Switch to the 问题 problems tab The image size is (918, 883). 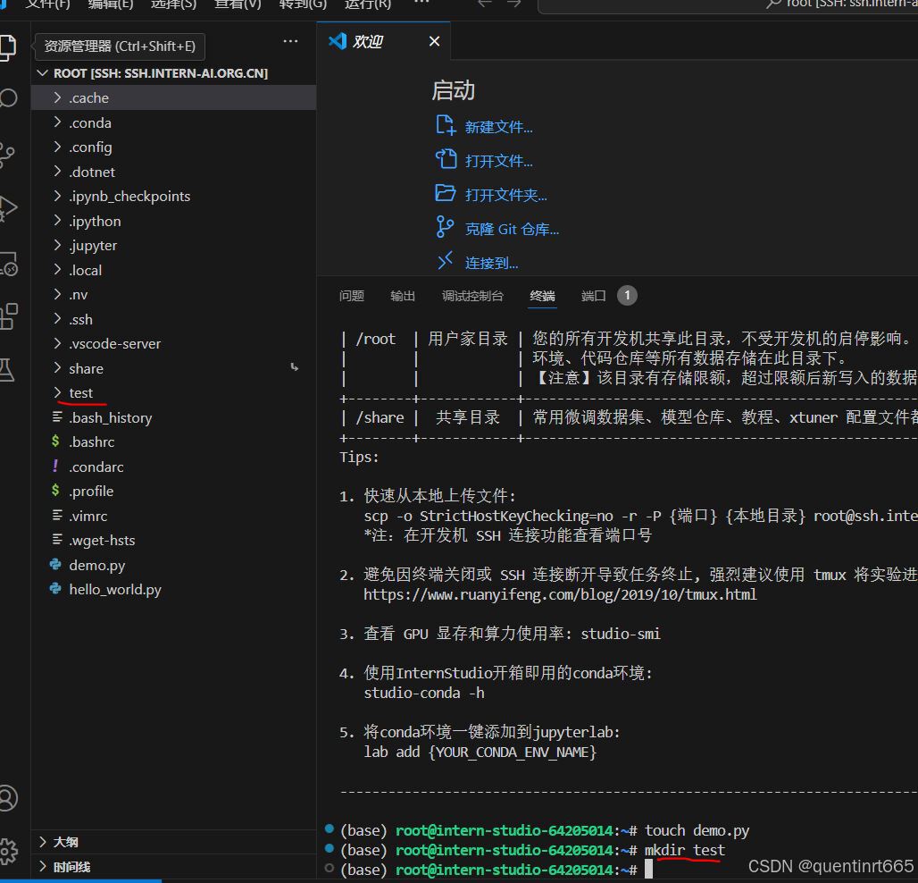(x=351, y=296)
